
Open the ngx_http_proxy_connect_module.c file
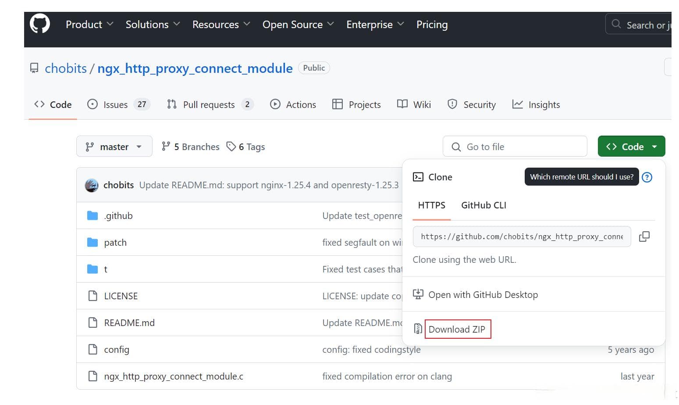click(174, 376)
